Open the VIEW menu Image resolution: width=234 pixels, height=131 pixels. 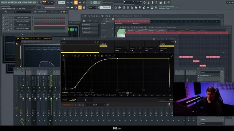[19, 3]
